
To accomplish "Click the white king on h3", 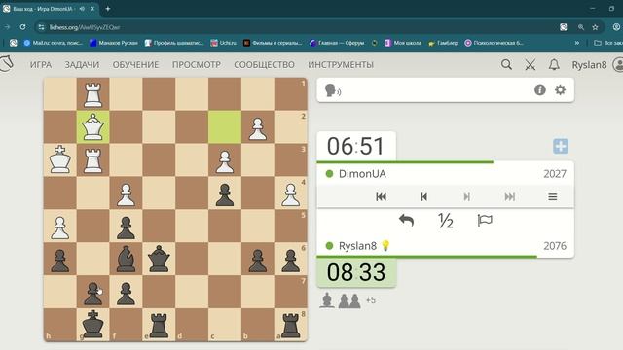I will pyautogui.click(x=60, y=159).
